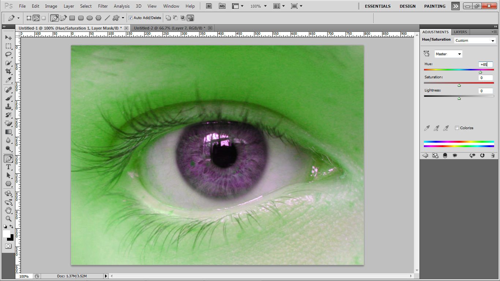Pick Ellipse tool in options bar
This screenshot has width=500, height=281.
pos(90,18)
